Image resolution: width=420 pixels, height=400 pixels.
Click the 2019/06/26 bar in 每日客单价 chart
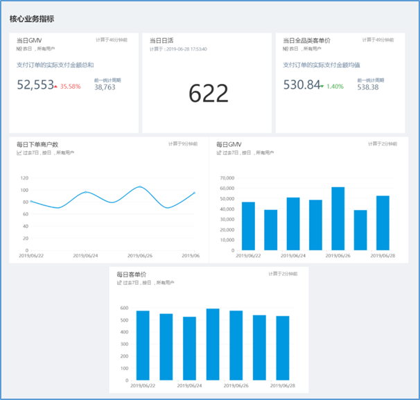[x=236, y=345]
